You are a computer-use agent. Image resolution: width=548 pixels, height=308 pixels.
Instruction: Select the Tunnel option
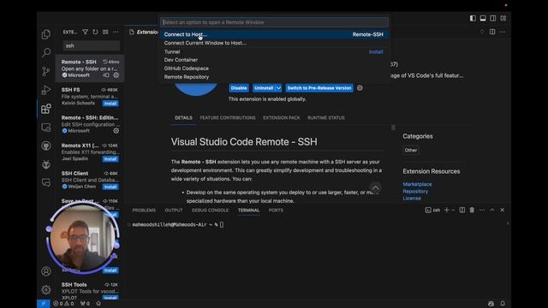pos(274,51)
